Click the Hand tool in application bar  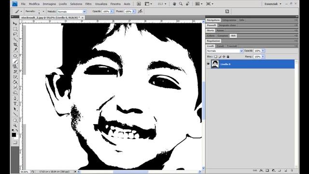click(x=174, y=4)
